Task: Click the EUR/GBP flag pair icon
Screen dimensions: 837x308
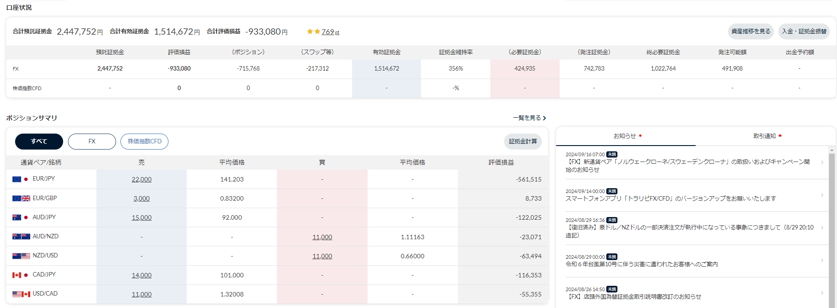Action: 21,198
